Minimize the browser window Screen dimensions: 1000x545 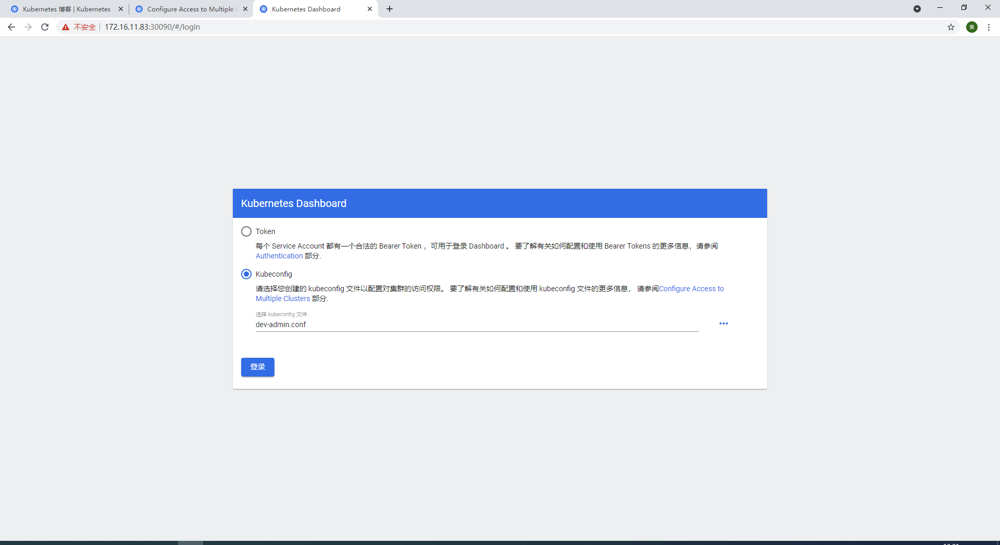tap(940, 8)
